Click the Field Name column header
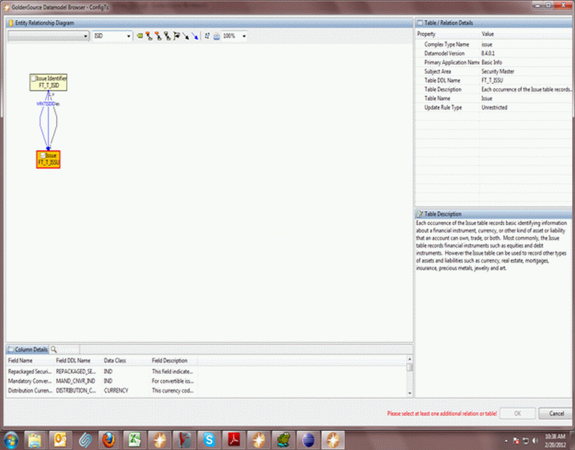This screenshot has height=450, width=575. (x=30, y=361)
